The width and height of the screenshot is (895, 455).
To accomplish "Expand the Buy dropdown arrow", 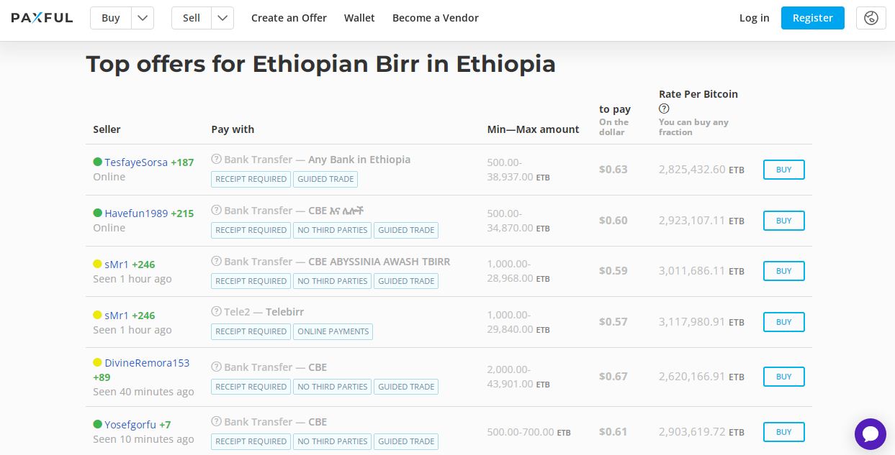I will [143, 18].
